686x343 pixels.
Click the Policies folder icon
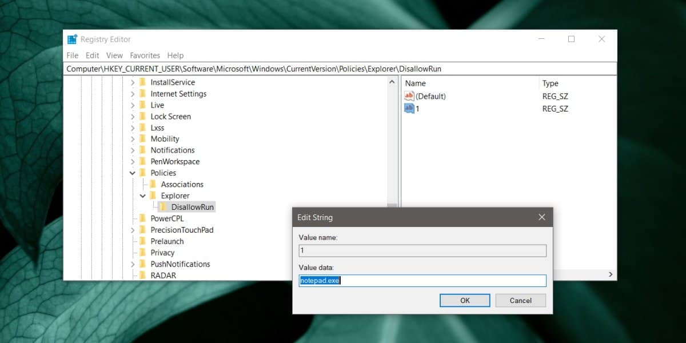coord(143,173)
